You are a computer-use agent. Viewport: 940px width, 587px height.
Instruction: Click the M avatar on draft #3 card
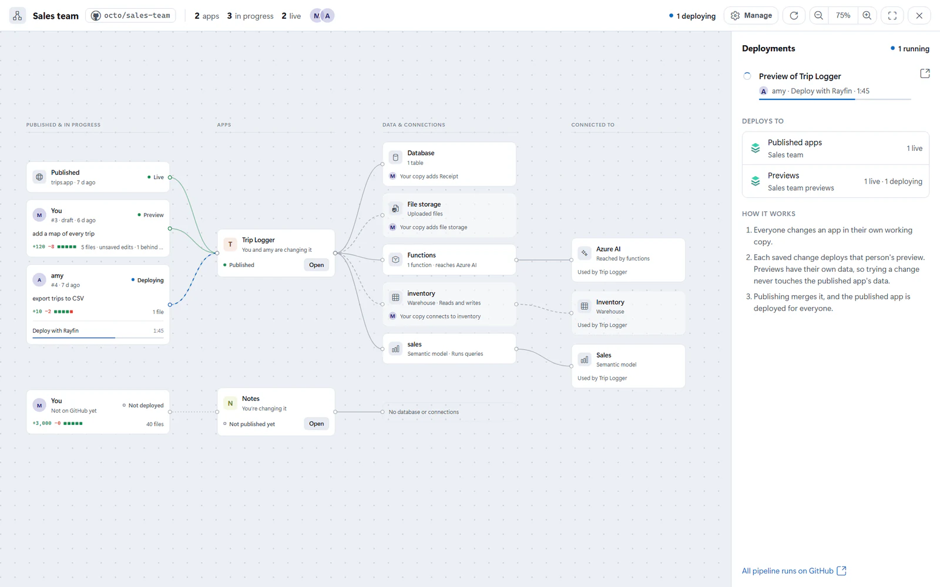pos(39,215)
